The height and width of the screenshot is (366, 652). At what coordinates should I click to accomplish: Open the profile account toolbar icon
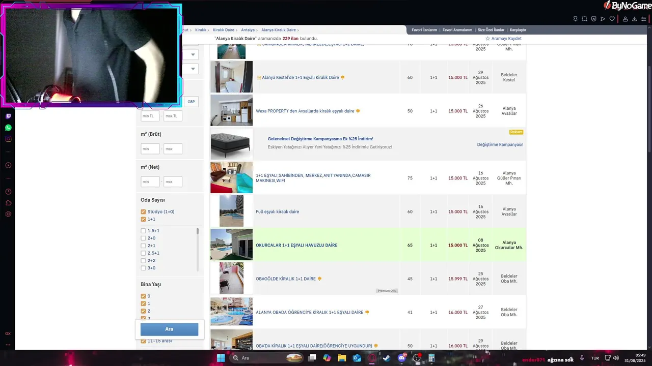(x=625, y=19)
